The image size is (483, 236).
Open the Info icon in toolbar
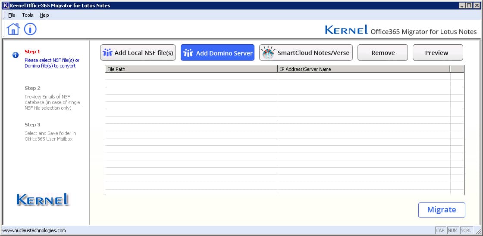point(30,29)
